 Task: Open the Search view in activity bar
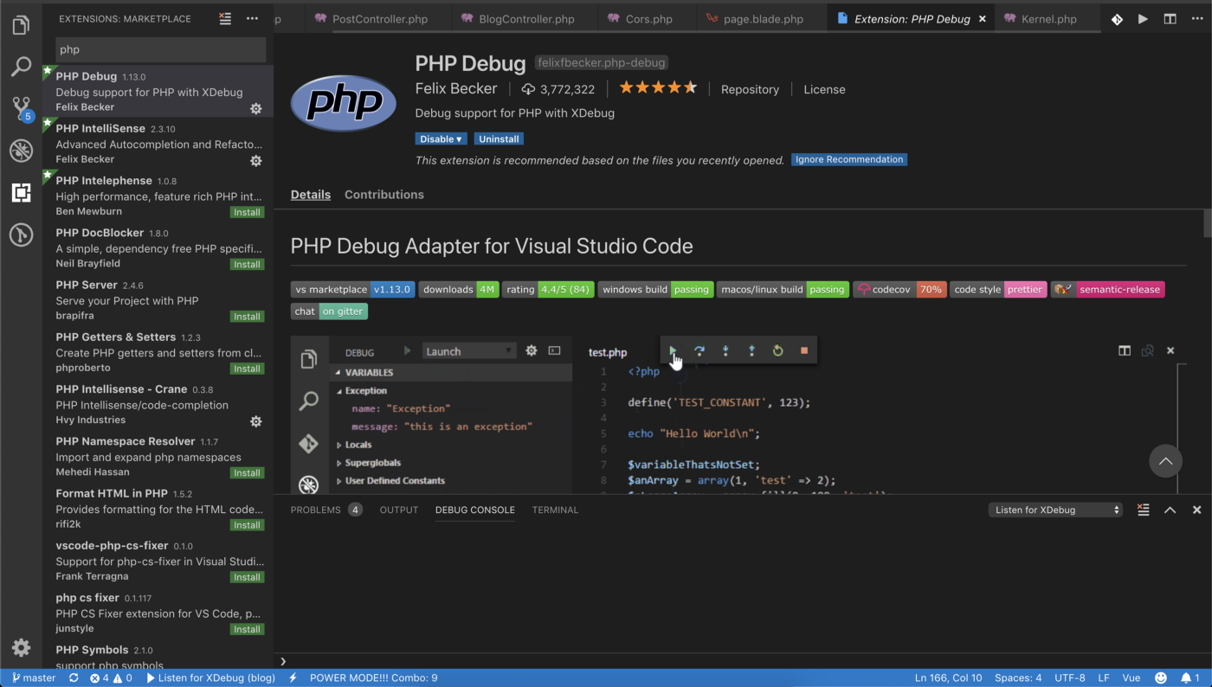pyautogui.click(x=22, y=67)
